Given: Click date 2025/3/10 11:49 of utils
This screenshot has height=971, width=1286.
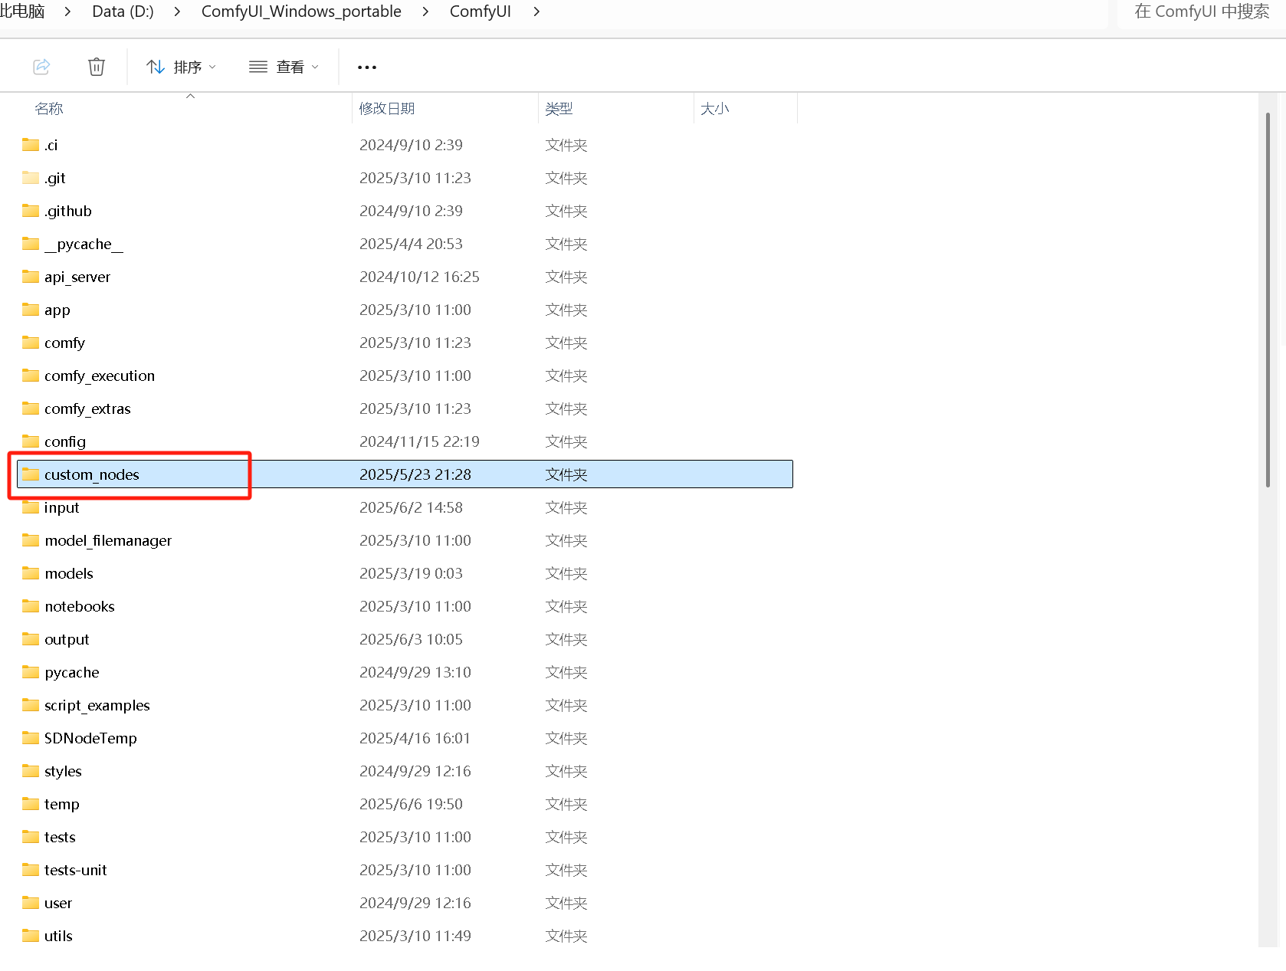Looking at the screenshot, I should point(415,936).
